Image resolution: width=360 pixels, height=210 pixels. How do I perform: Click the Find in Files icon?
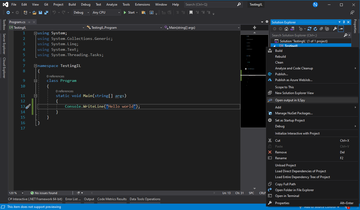(x=144, y=12)
